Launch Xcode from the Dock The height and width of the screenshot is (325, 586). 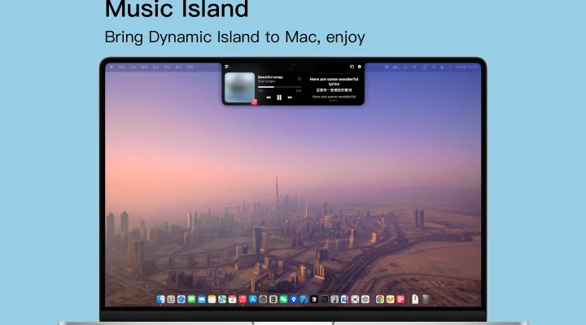click(304, 299)
